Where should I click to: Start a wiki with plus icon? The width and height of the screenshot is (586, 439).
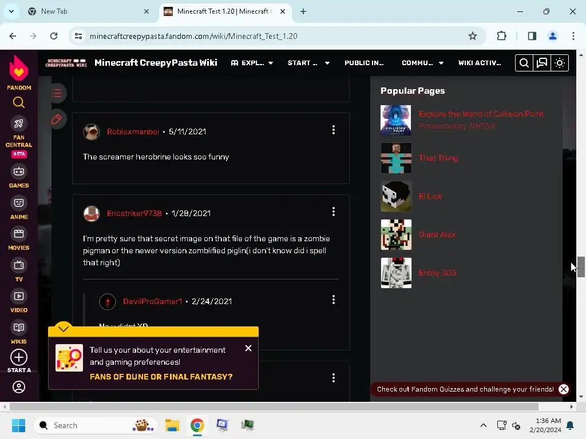[19, 357]
